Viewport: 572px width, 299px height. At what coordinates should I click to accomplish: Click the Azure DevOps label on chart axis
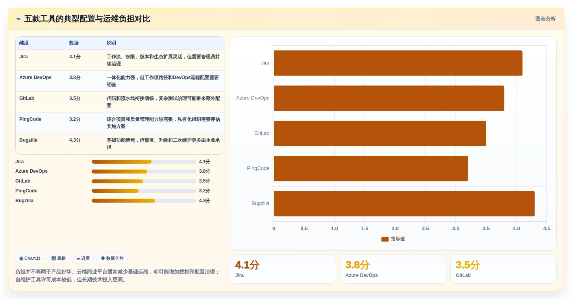pos(253,98)
